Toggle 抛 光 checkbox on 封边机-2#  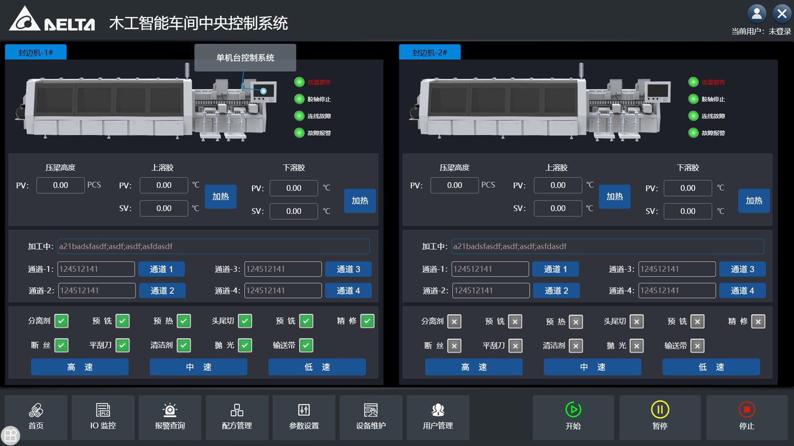pyautogui.click(x=637, y=346)
